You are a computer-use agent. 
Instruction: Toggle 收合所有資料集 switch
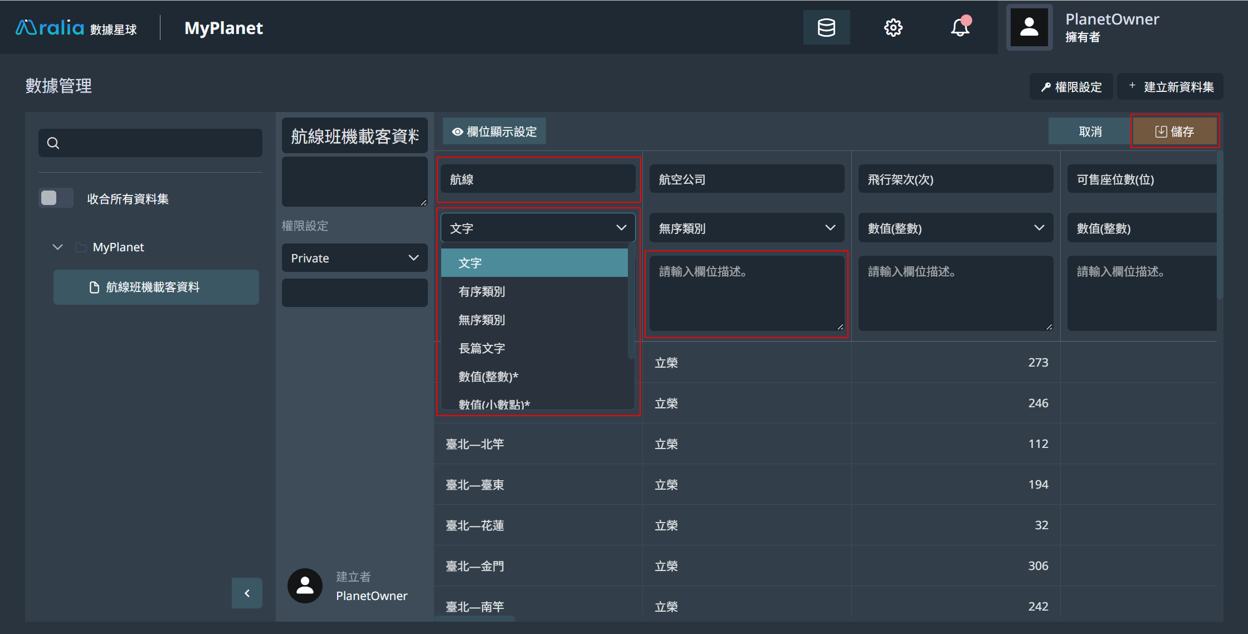tap(56, 198)
